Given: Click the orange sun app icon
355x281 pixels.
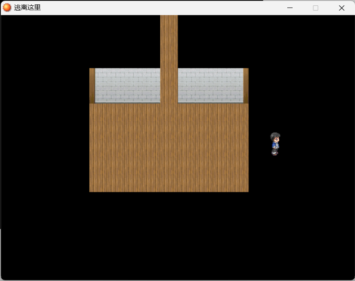Looking at the screenshot, I should [7, 8].
